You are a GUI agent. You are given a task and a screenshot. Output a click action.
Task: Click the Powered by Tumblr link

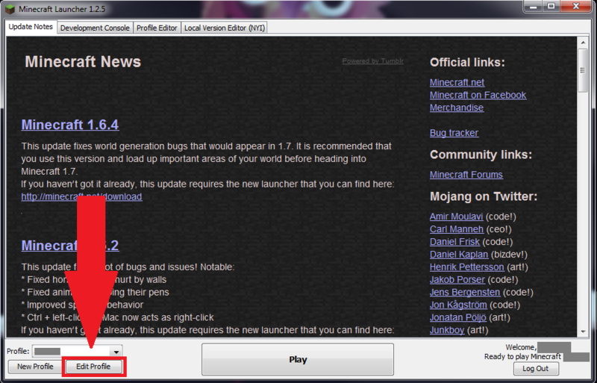coord(372,61)
